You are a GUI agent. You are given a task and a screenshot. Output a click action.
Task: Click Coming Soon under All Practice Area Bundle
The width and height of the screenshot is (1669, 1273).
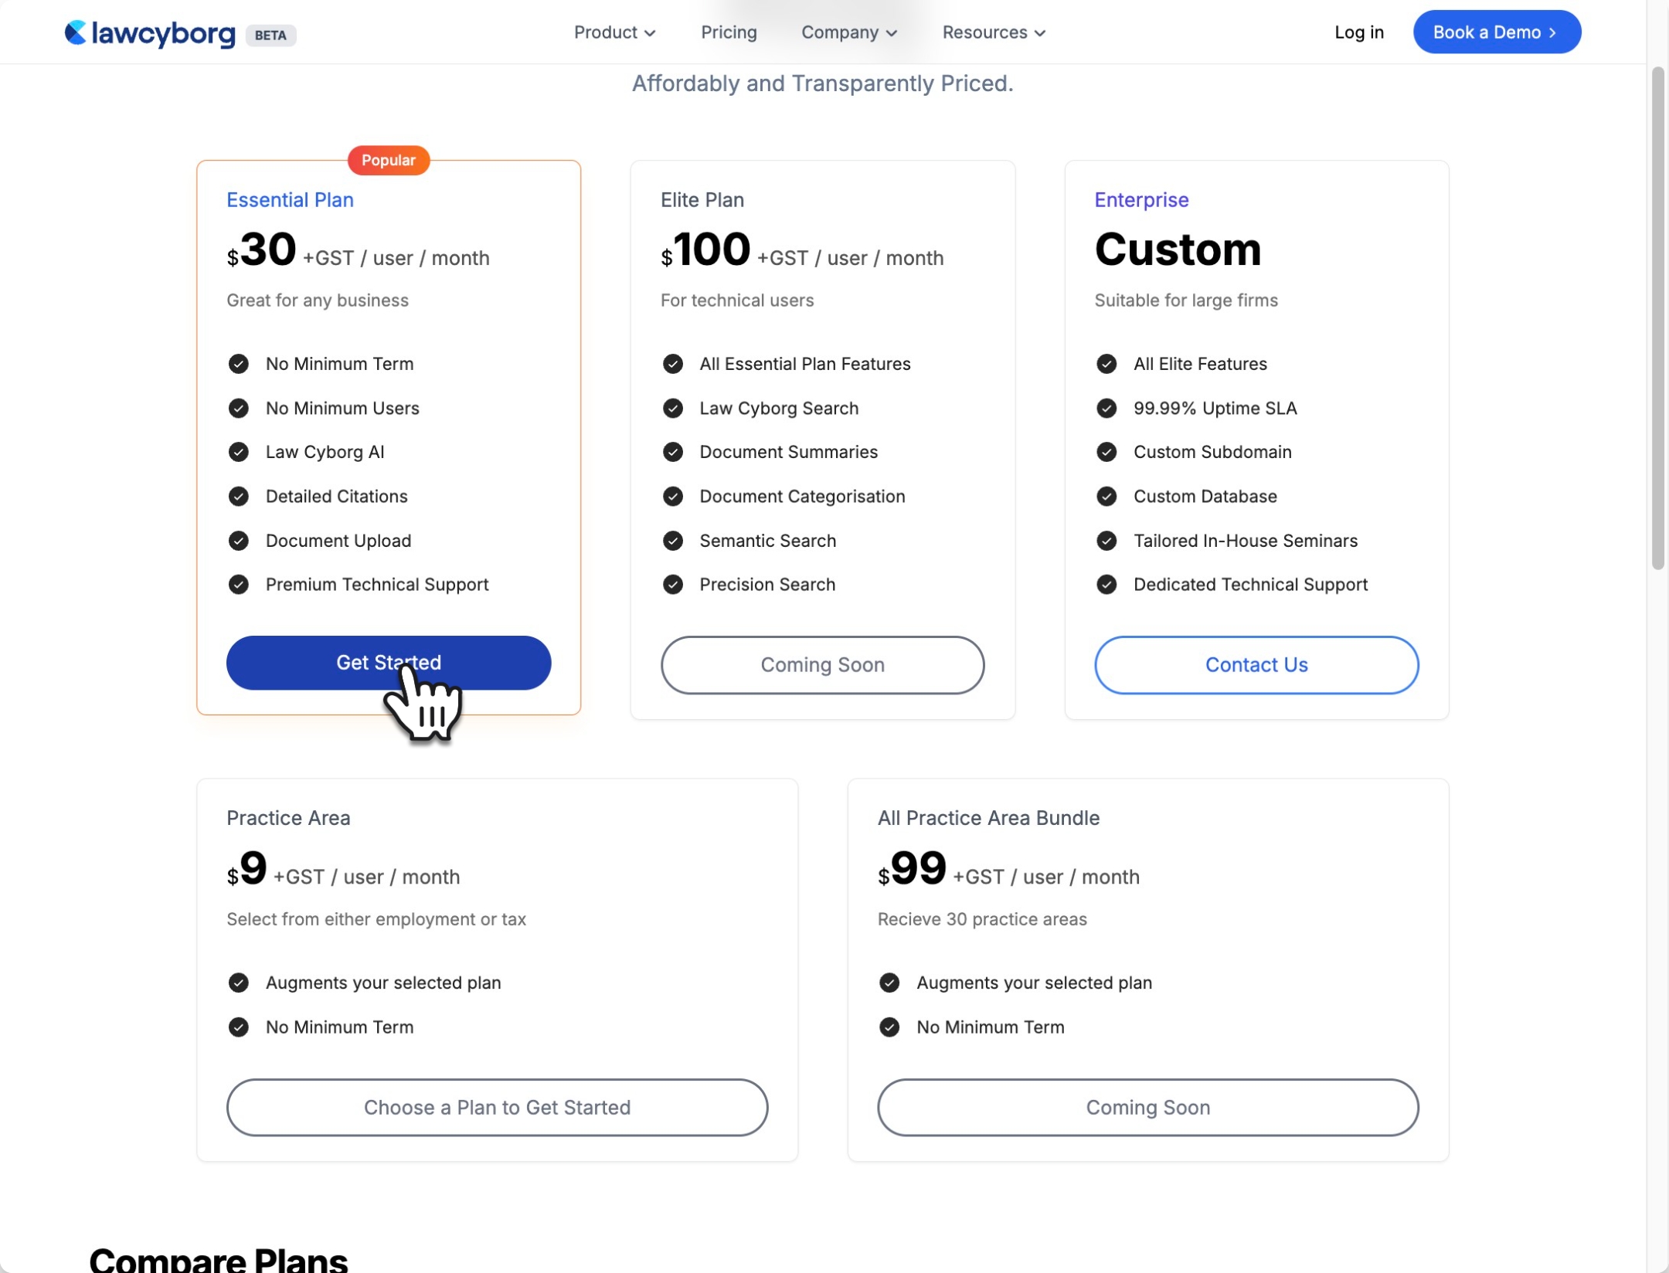(1147, 1107)
